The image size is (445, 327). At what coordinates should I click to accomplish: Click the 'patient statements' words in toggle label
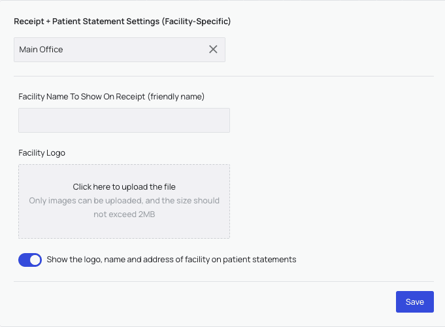point(259,260)
